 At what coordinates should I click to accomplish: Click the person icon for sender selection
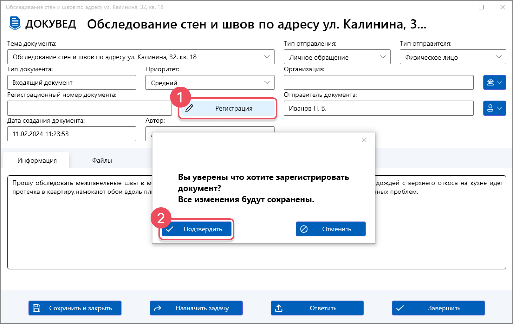click(490, 108)
